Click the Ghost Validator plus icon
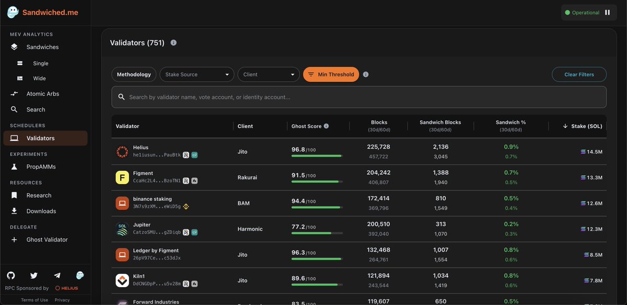This screenshot has height=305, width=627. coord(15,240)
